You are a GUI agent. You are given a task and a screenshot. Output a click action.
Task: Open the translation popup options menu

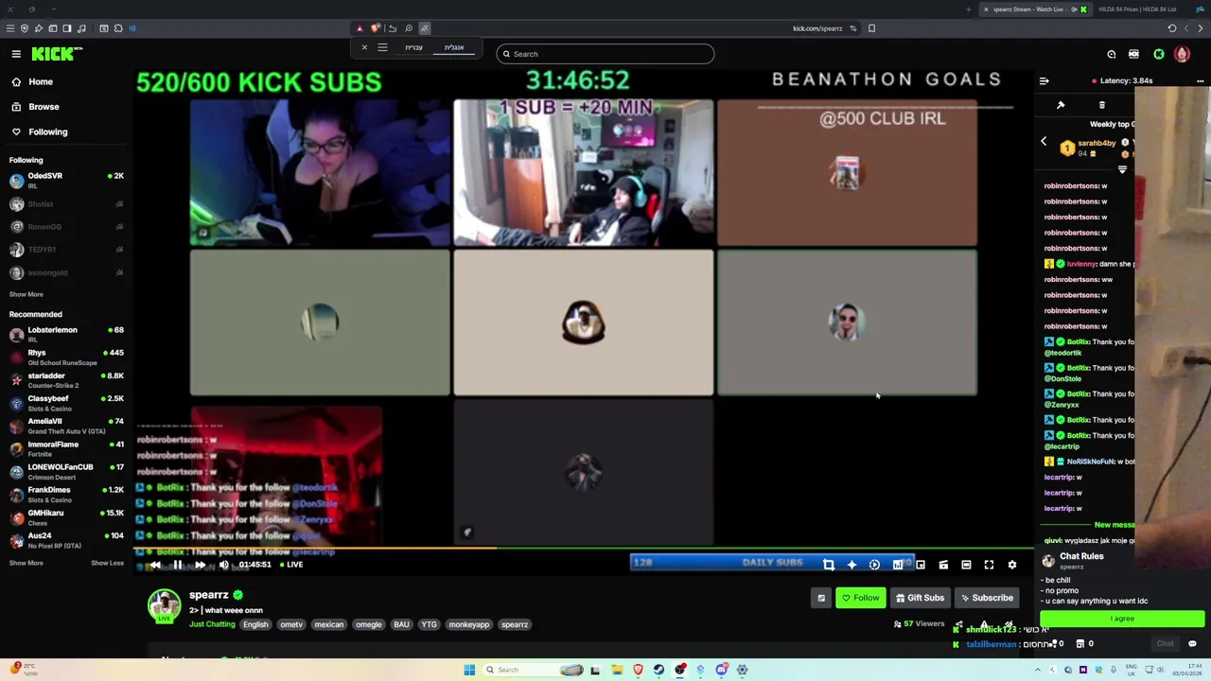click(382, 47)
